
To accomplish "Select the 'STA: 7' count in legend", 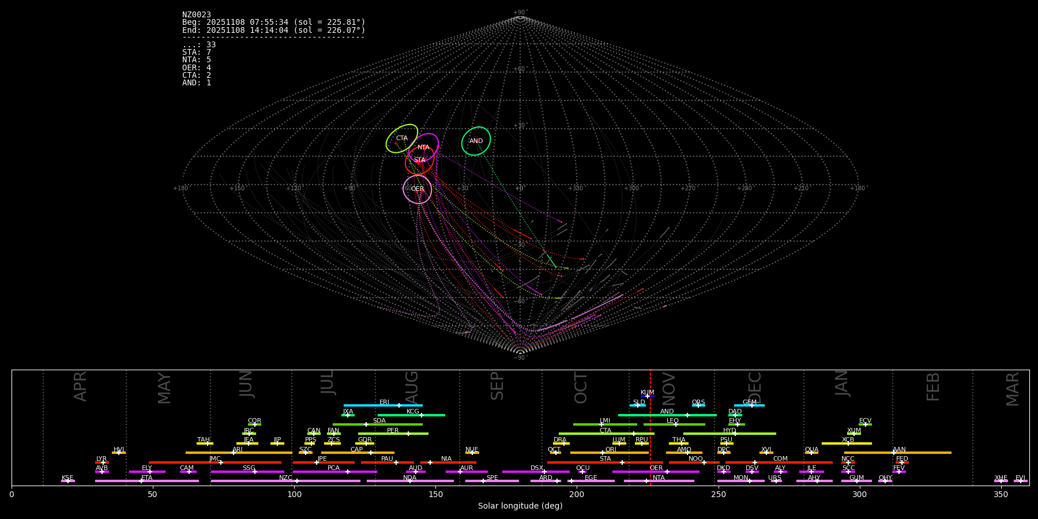I will click(x=197, y=52).
